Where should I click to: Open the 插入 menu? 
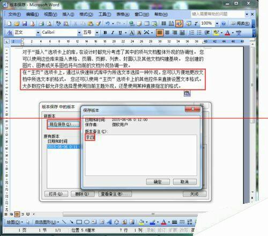(x=68, y=14)
